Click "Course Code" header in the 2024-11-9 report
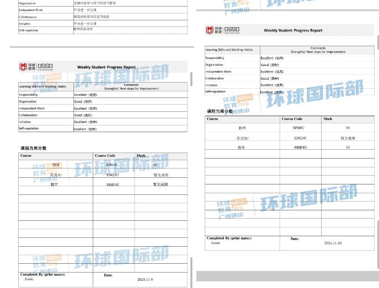Viewport: 379px width, 288px height. (x=105, y=156)
